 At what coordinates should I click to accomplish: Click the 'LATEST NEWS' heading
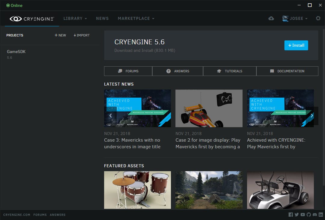click(119, 84)
